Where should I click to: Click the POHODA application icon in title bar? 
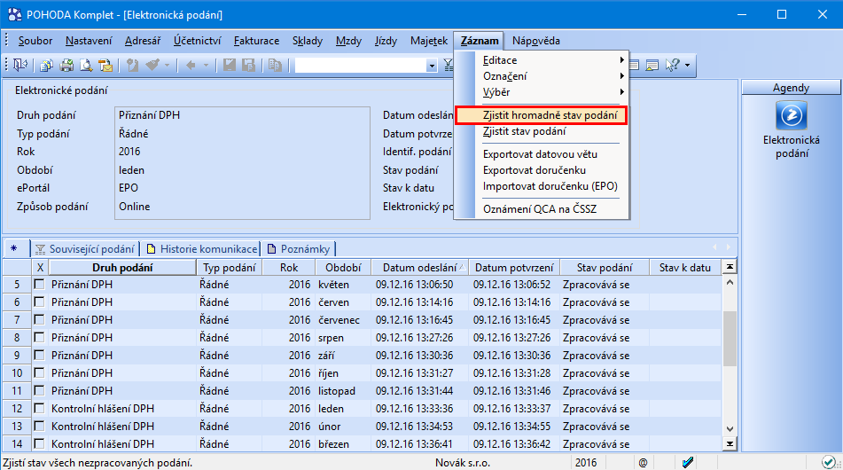pyautogui.click(x=14, y=14)
